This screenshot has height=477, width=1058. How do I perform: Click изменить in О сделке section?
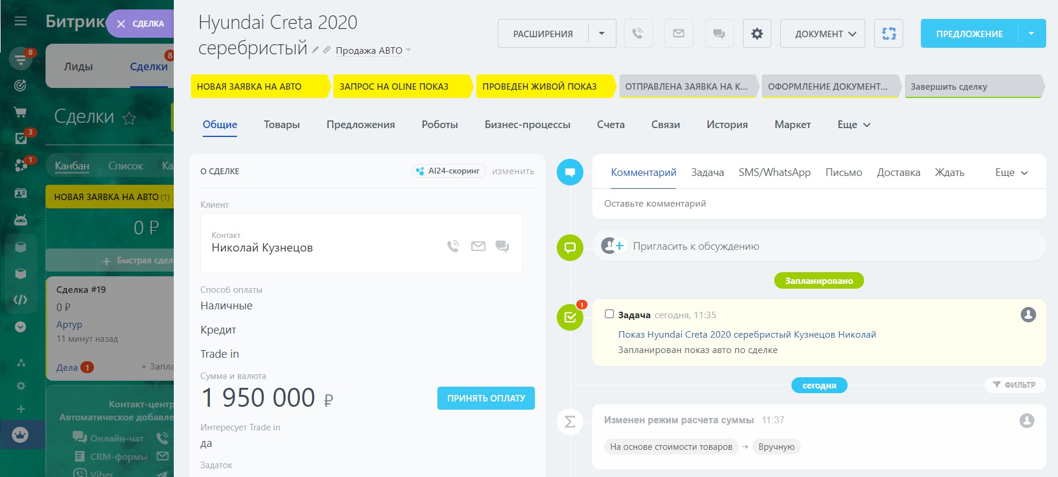click(513, 171)
